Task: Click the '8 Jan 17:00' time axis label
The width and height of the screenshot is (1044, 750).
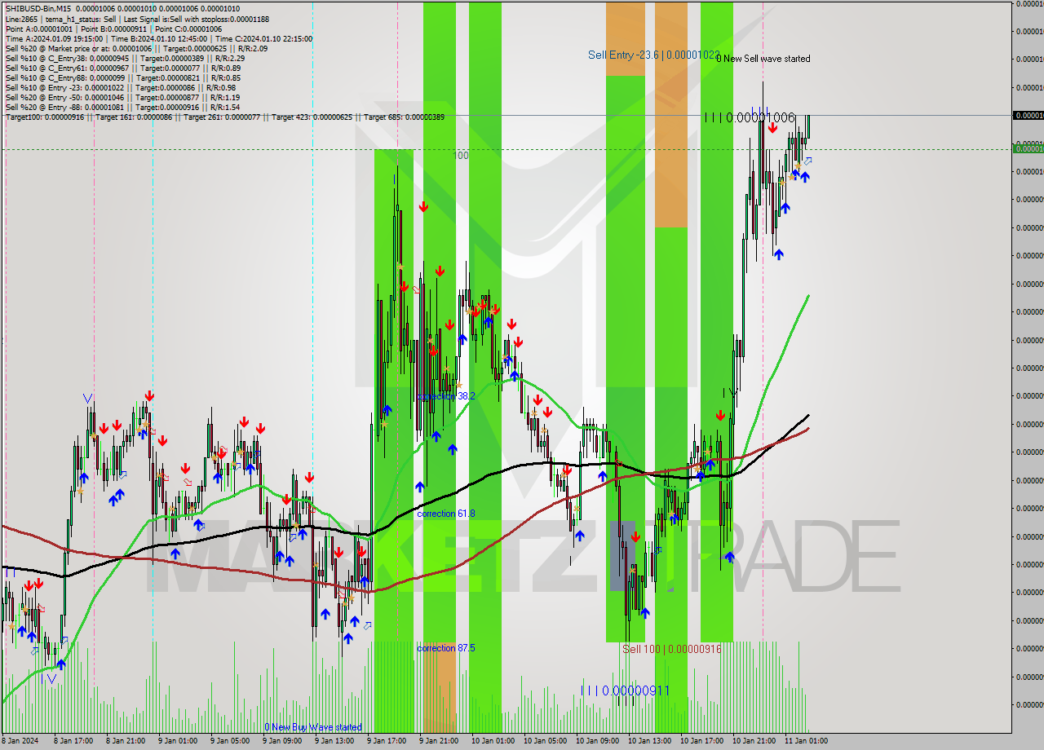Action: [x=73, y=741]
